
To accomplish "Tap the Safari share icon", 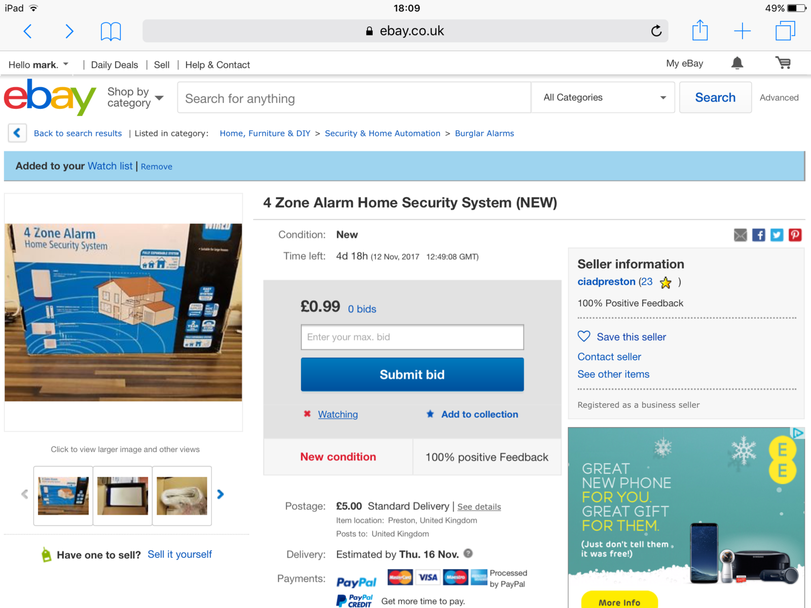I will 700,30.
